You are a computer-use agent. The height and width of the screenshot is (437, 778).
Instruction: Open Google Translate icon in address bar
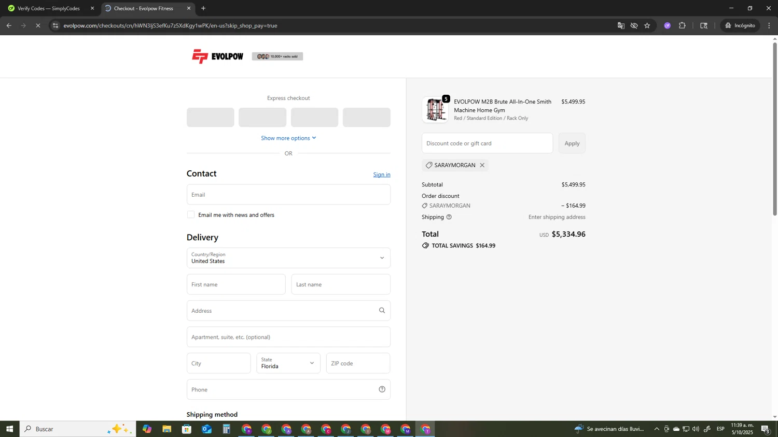pyautogui.click(x=621, y=25)
